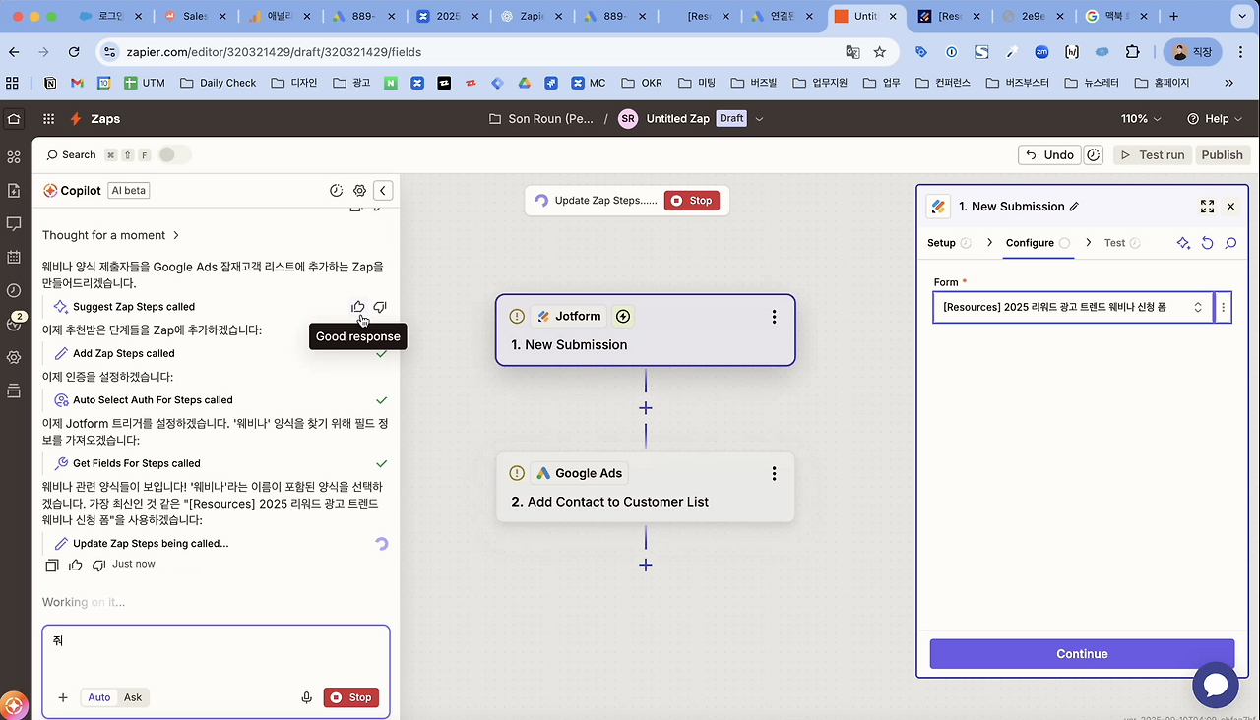
Task: Open the support chat bubble
Action: [1215, 686]
